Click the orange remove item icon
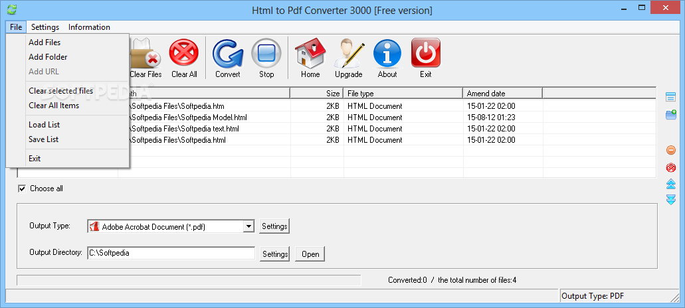 (670, 150)
